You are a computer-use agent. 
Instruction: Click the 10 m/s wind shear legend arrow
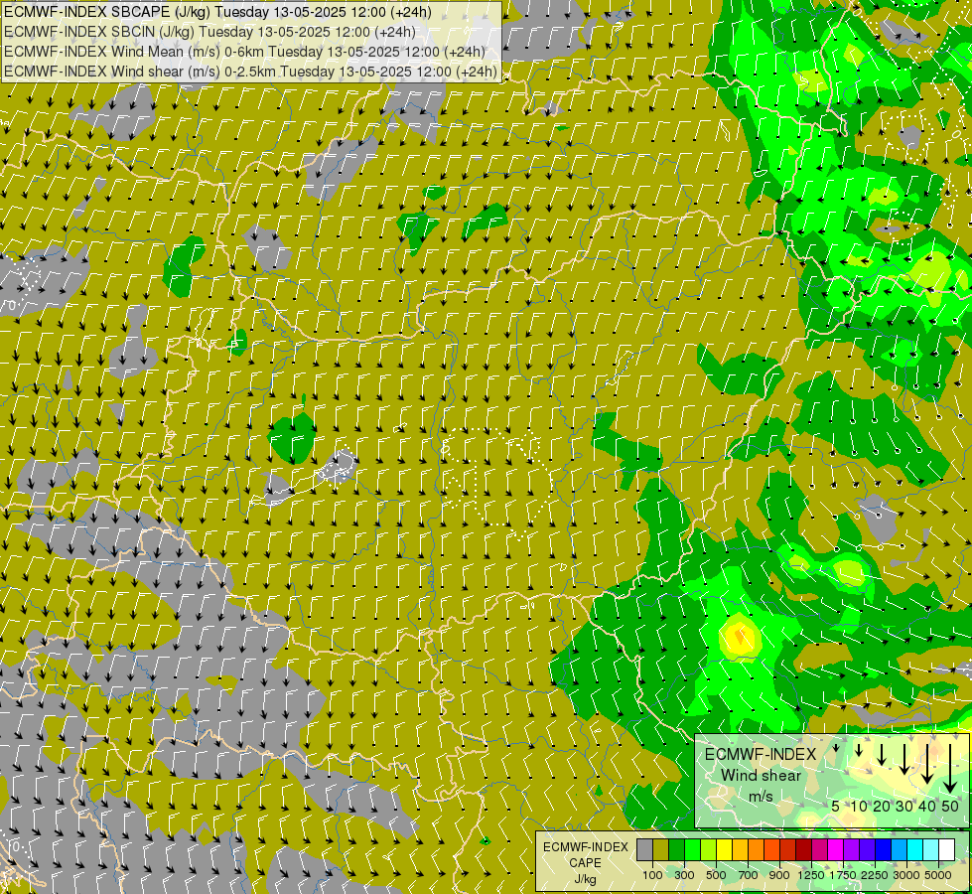click(x=859, y=750)
